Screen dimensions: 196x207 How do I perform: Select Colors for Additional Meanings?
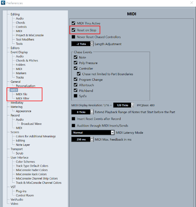(x=36, y=136)
